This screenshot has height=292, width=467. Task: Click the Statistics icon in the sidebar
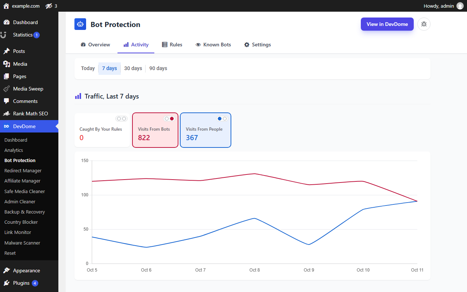[4, 35]
